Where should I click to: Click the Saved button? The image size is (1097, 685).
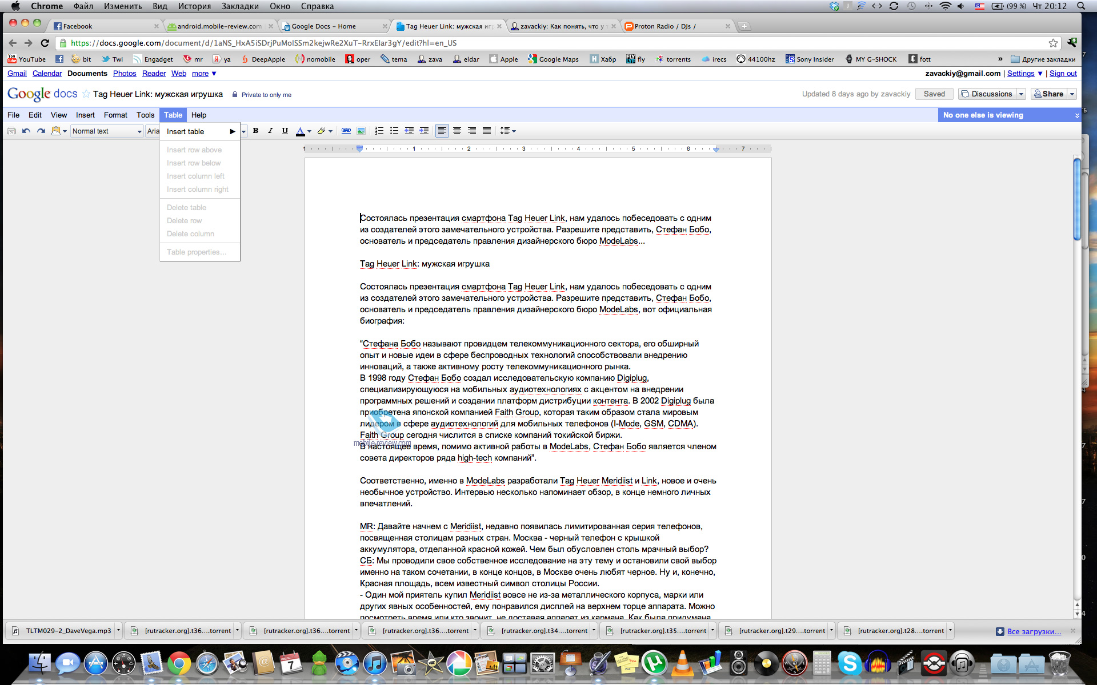934,94
